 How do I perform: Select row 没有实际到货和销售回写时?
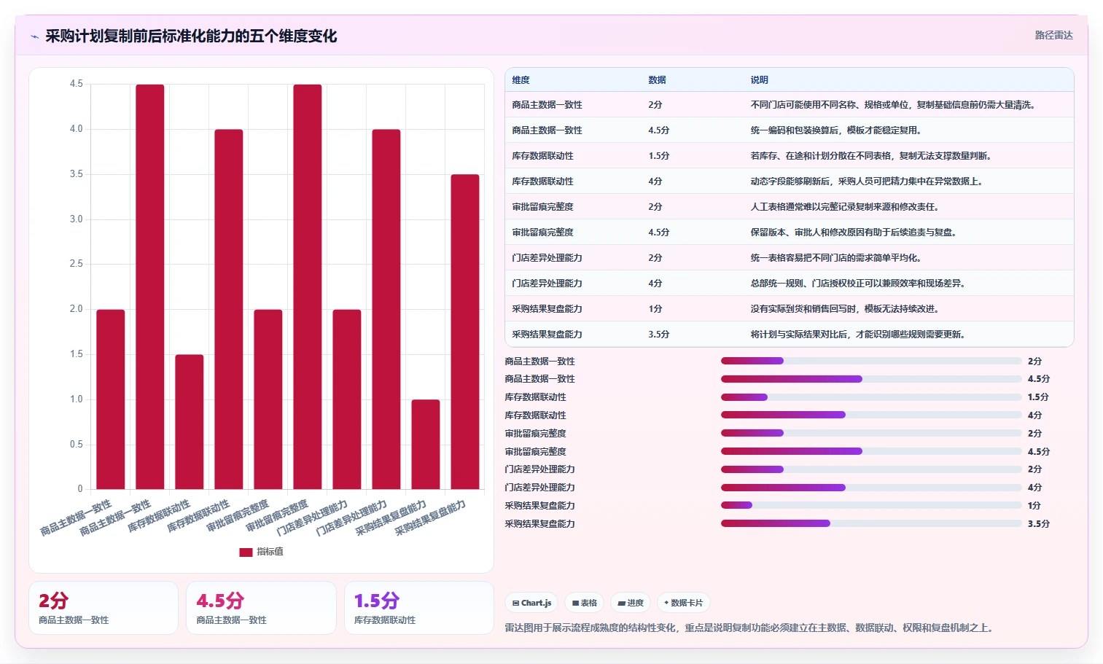coord(789,309)
